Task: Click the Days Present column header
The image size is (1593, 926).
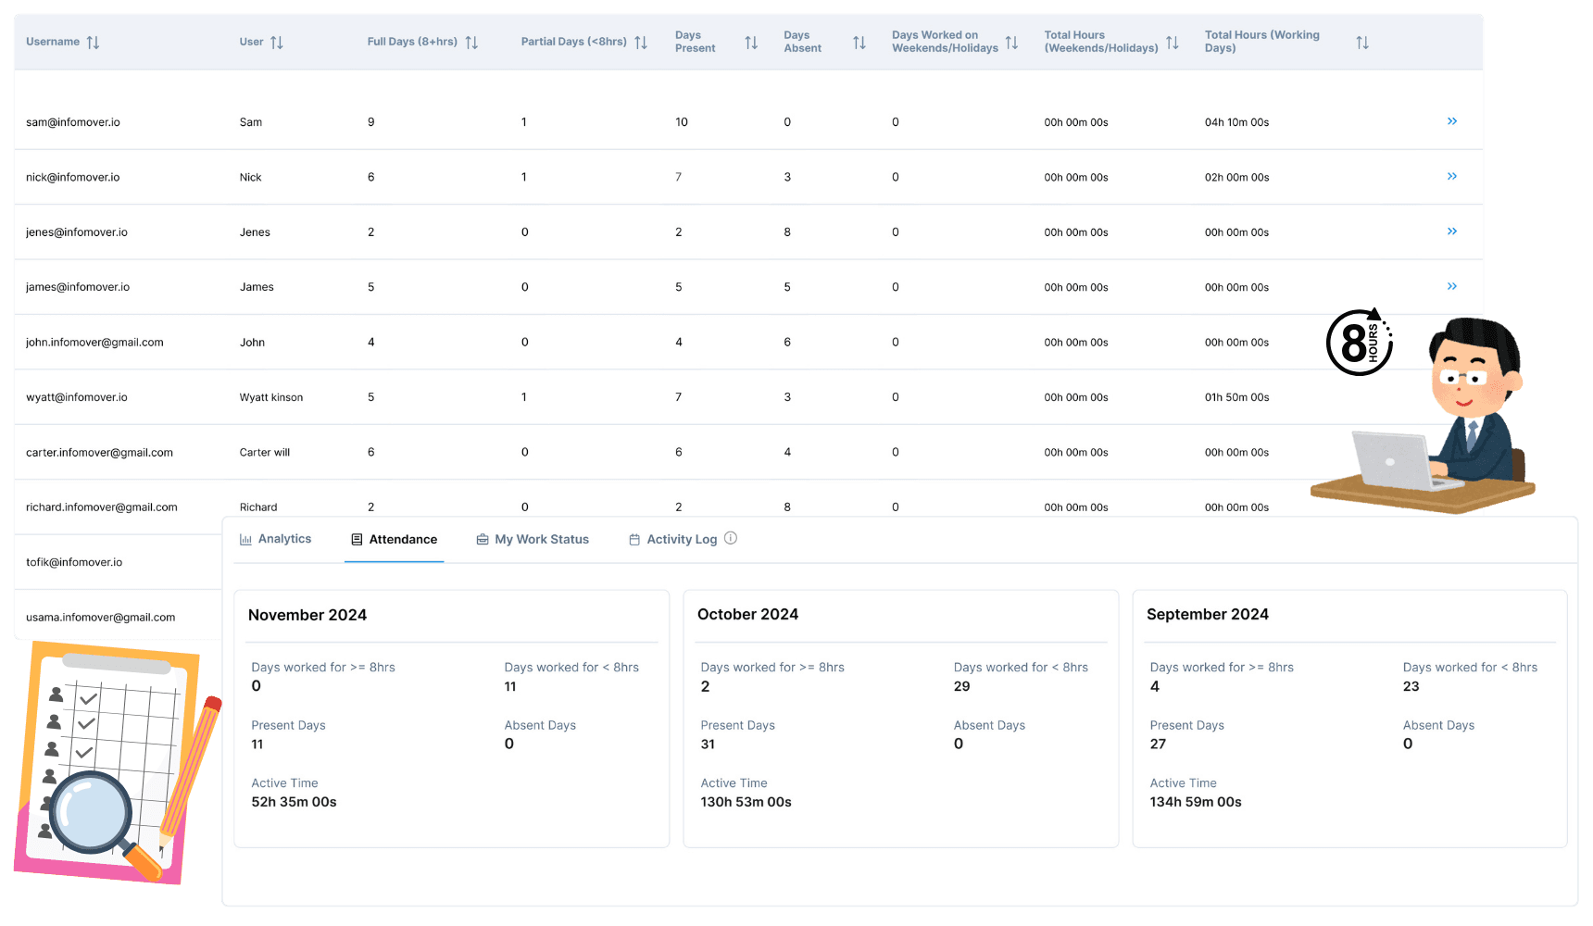Action: pyautogui.click(x=696, y=42)
